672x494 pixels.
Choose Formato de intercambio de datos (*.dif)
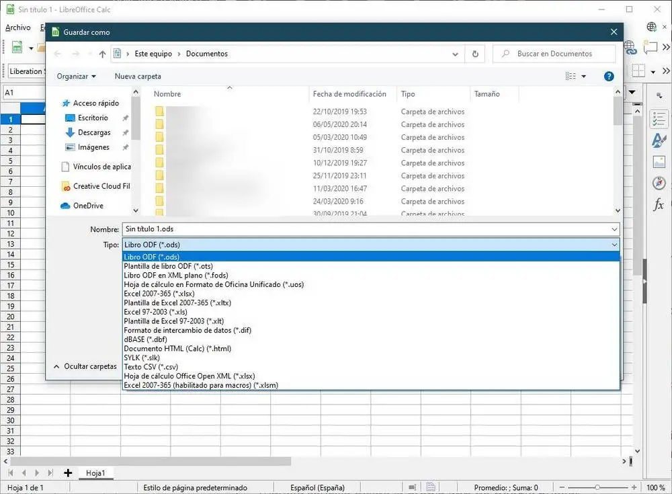(371, 330)
